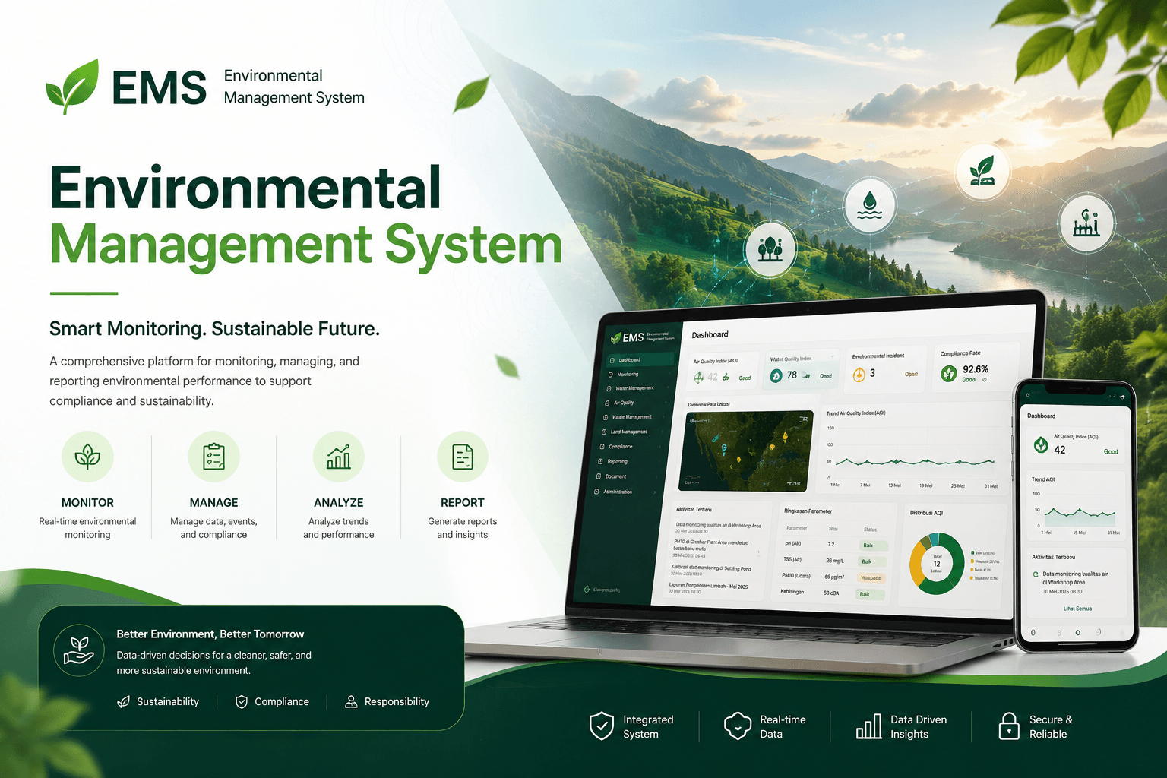
Task: Click the Secure & Reliable lock icon
Action: 1008,726
